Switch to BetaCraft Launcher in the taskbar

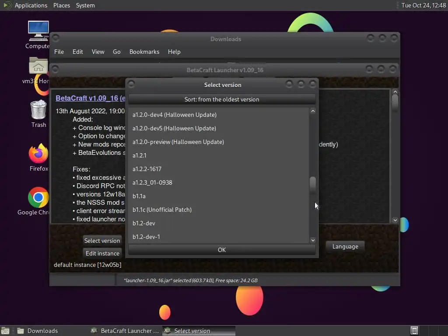(125, 331)
